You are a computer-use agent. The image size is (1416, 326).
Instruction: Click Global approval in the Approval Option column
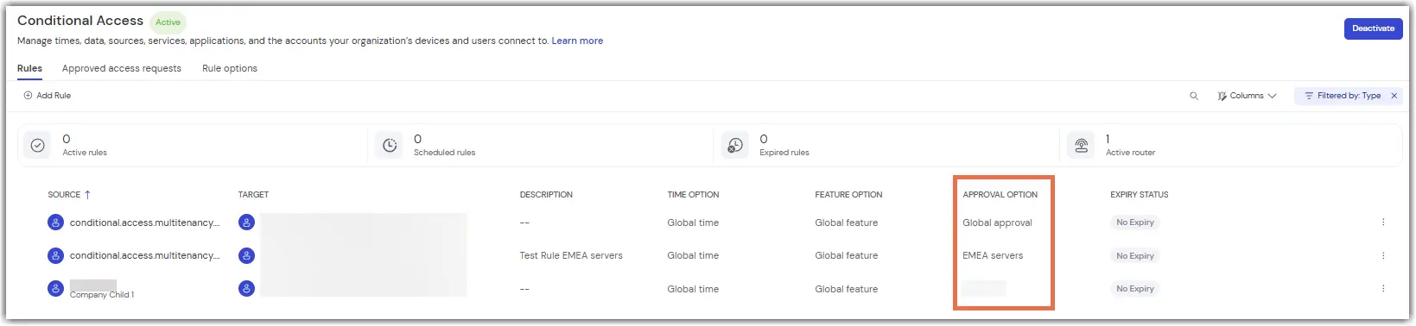(997, 223)
